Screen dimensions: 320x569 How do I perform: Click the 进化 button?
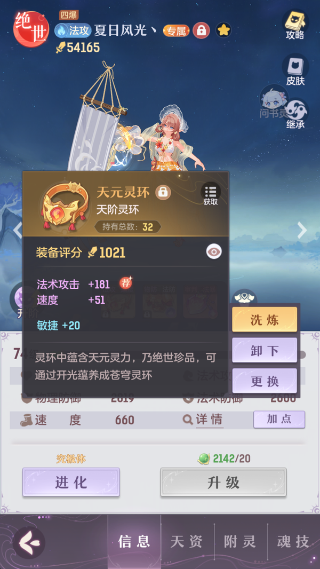[x=71, y=483]
